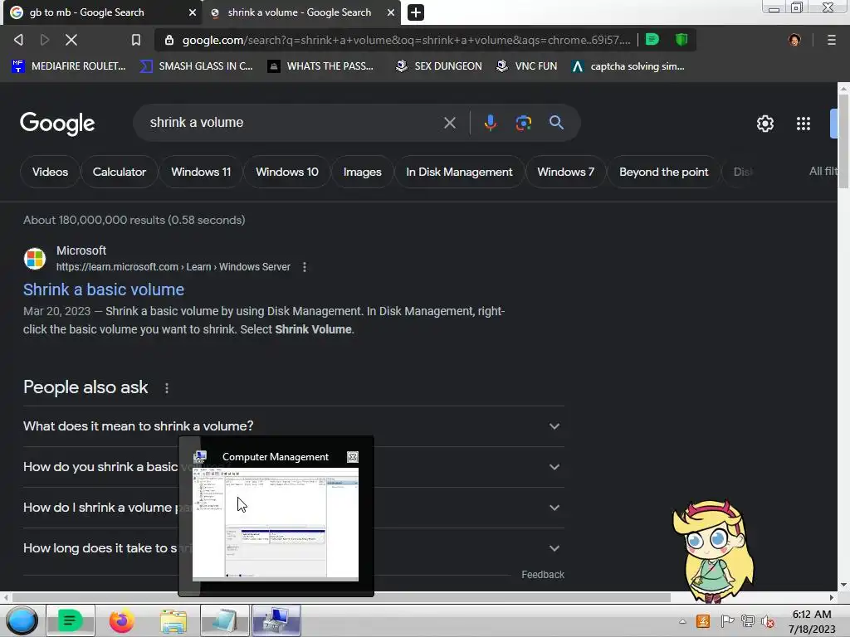Submit search with the magnifier icon
This screenshot has width=850, height=637.
click(556, 123)
